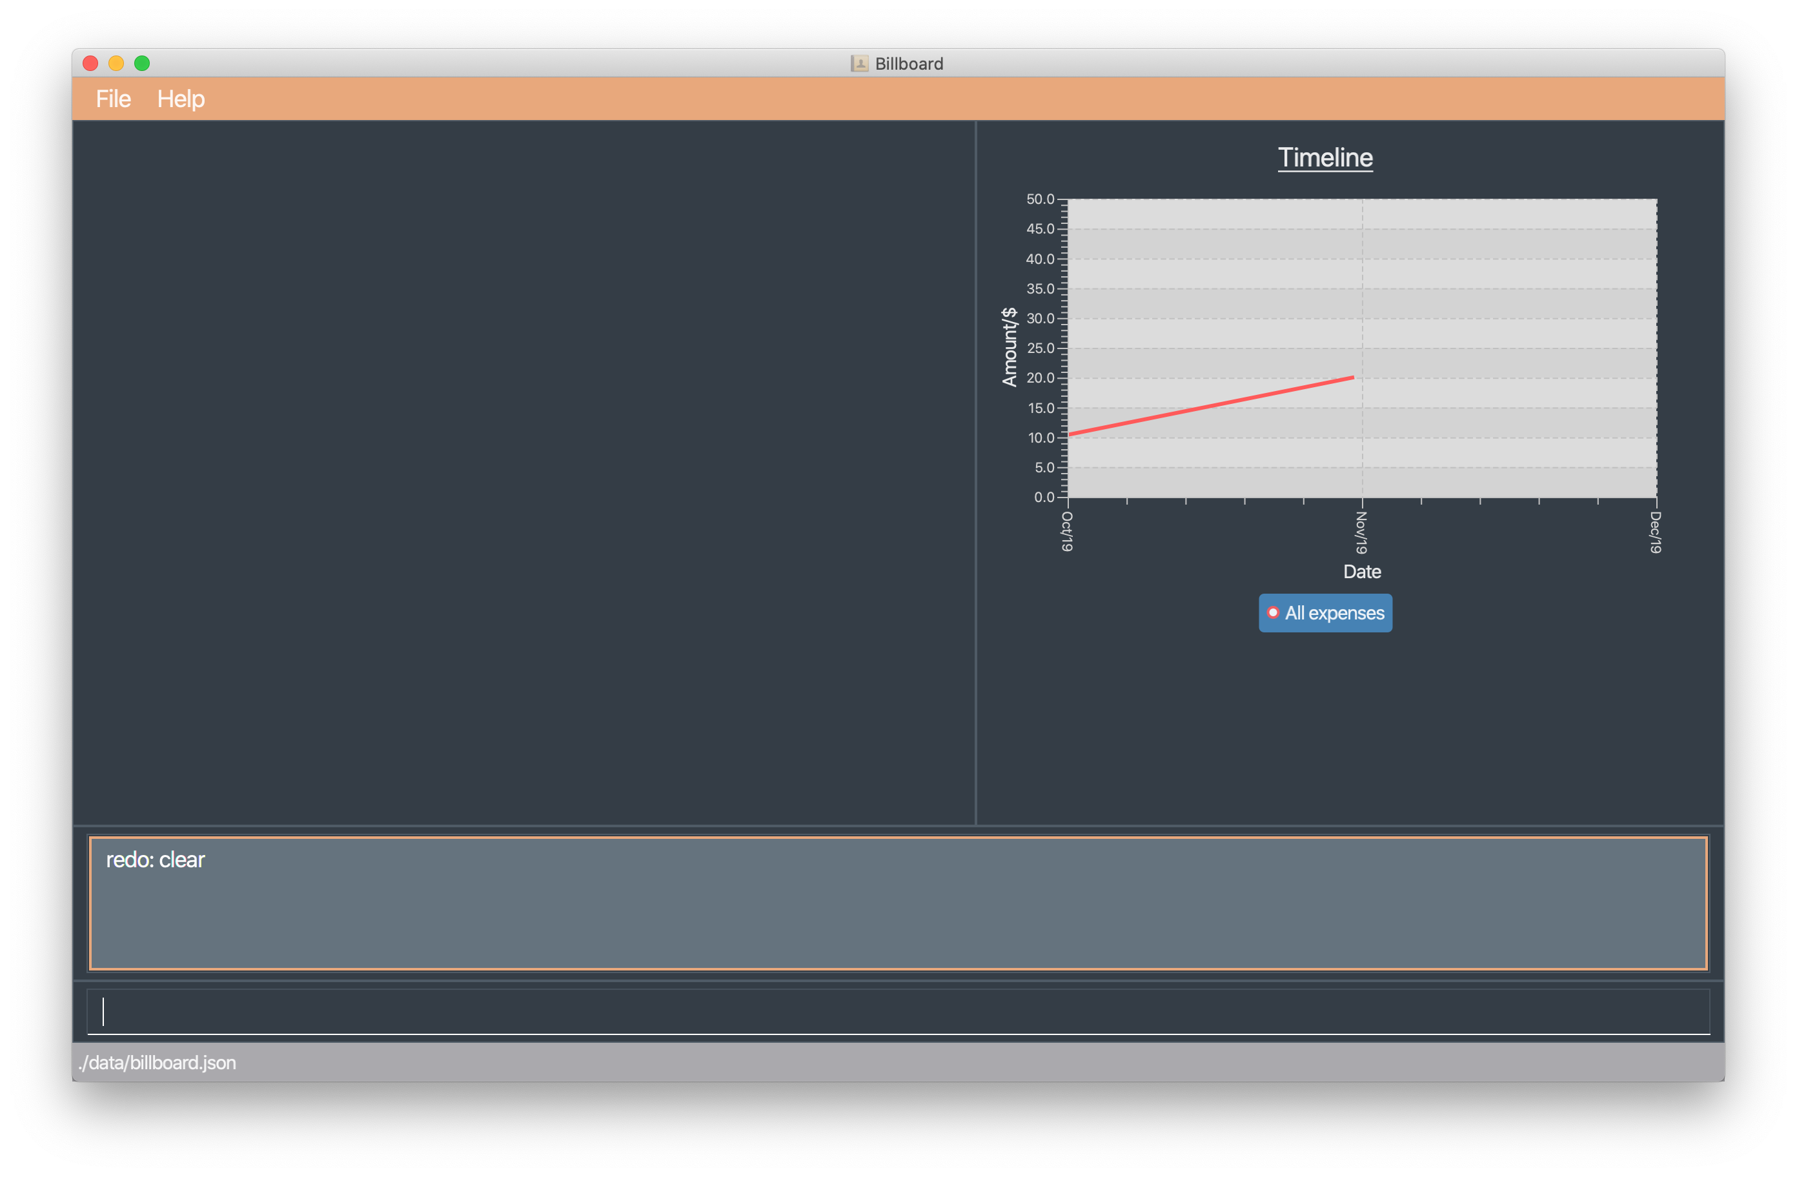Click the Date horizontal axis title
Screen dimensions: 1797x1177
pyautogui.click(x=1362, y=572)
